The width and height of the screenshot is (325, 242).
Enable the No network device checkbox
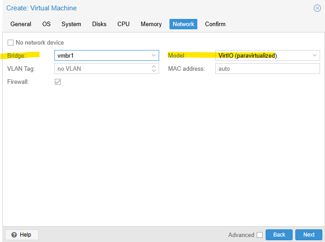11,43
